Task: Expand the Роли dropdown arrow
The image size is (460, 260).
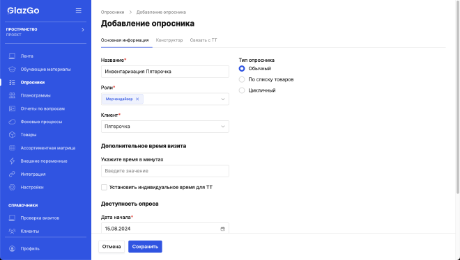Action: pos(222,99)
